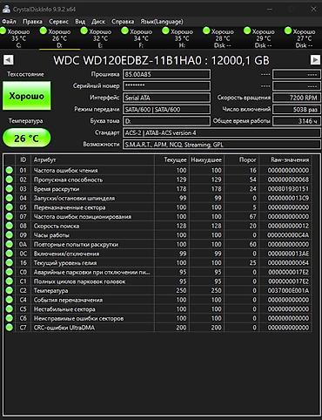The image size is (322, 420).
Task: Select raw value 0037000E001A
Action: pyautogui.click(x=289, y=290)
